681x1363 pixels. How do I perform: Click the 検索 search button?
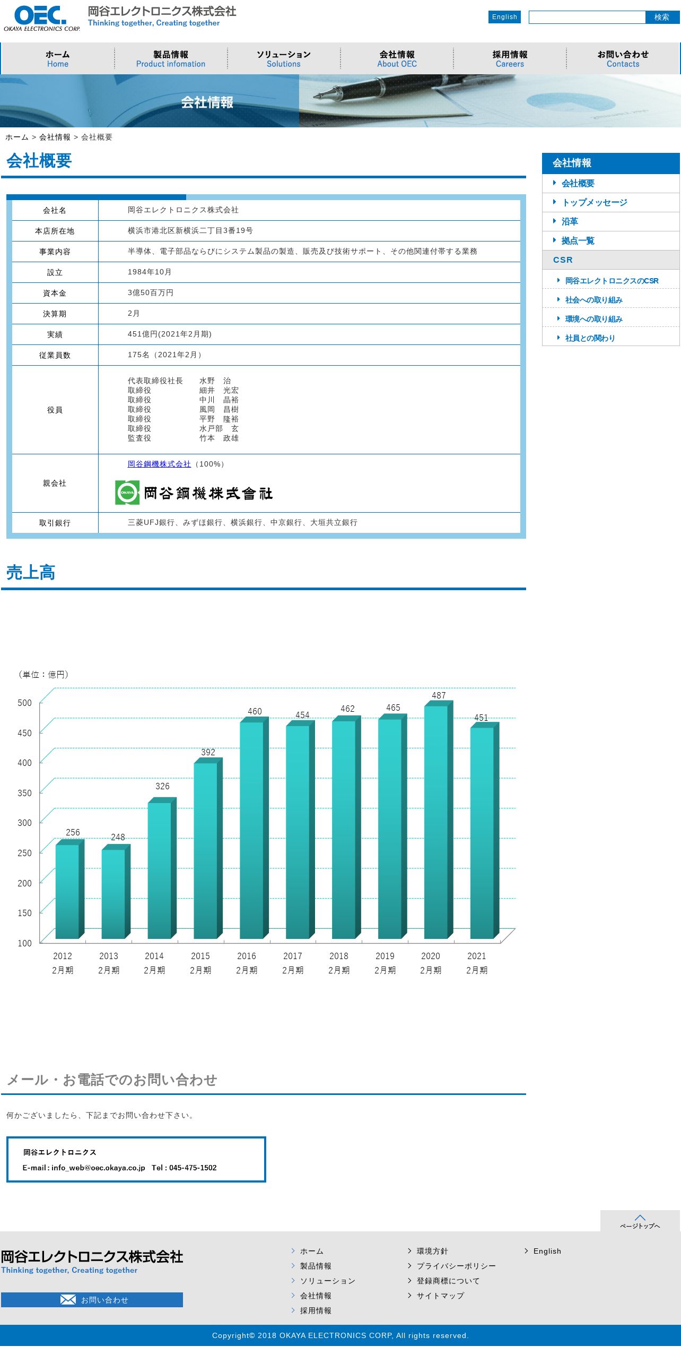[662, 18]
